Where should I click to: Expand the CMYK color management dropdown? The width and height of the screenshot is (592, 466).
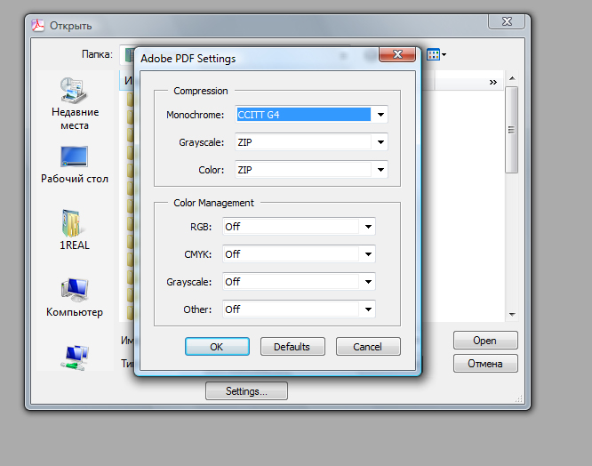click(x=299, y=254)
